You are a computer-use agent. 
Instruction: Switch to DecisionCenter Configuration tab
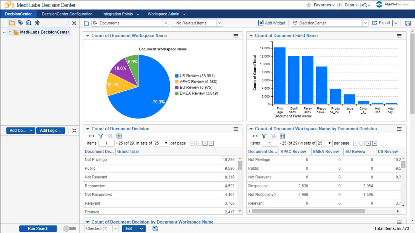point(67,14)
